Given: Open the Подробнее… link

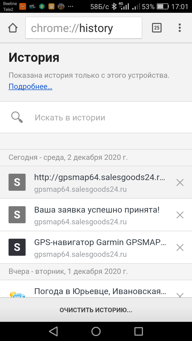Looking at the screenshot, I should click(30, 87).
